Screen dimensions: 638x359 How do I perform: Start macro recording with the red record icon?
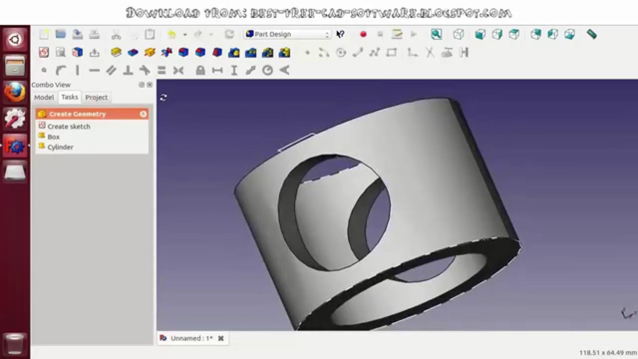pyautogui.click(x=363, y=34)
